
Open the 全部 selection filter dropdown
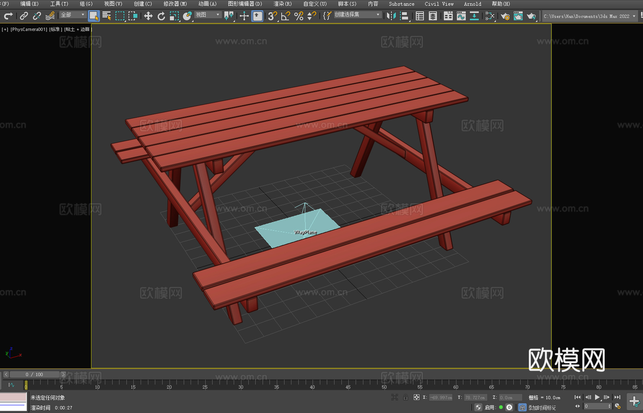tap(73, 15)
